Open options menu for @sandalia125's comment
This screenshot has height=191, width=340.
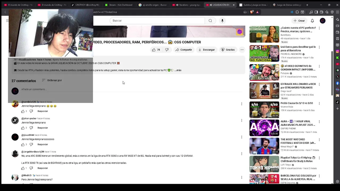click(x=241, y=104)
